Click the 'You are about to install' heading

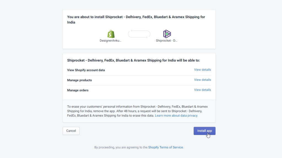coord(136,19)
